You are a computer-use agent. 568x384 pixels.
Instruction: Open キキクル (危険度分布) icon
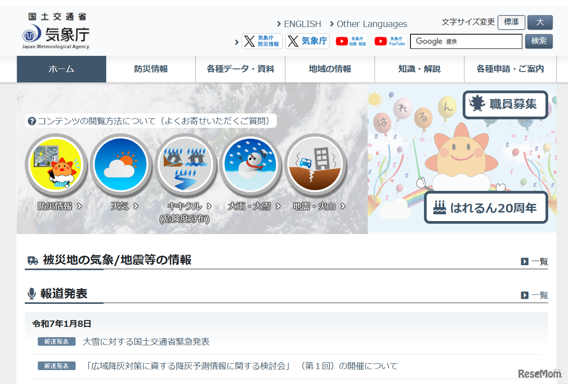(x=185, y=165)
